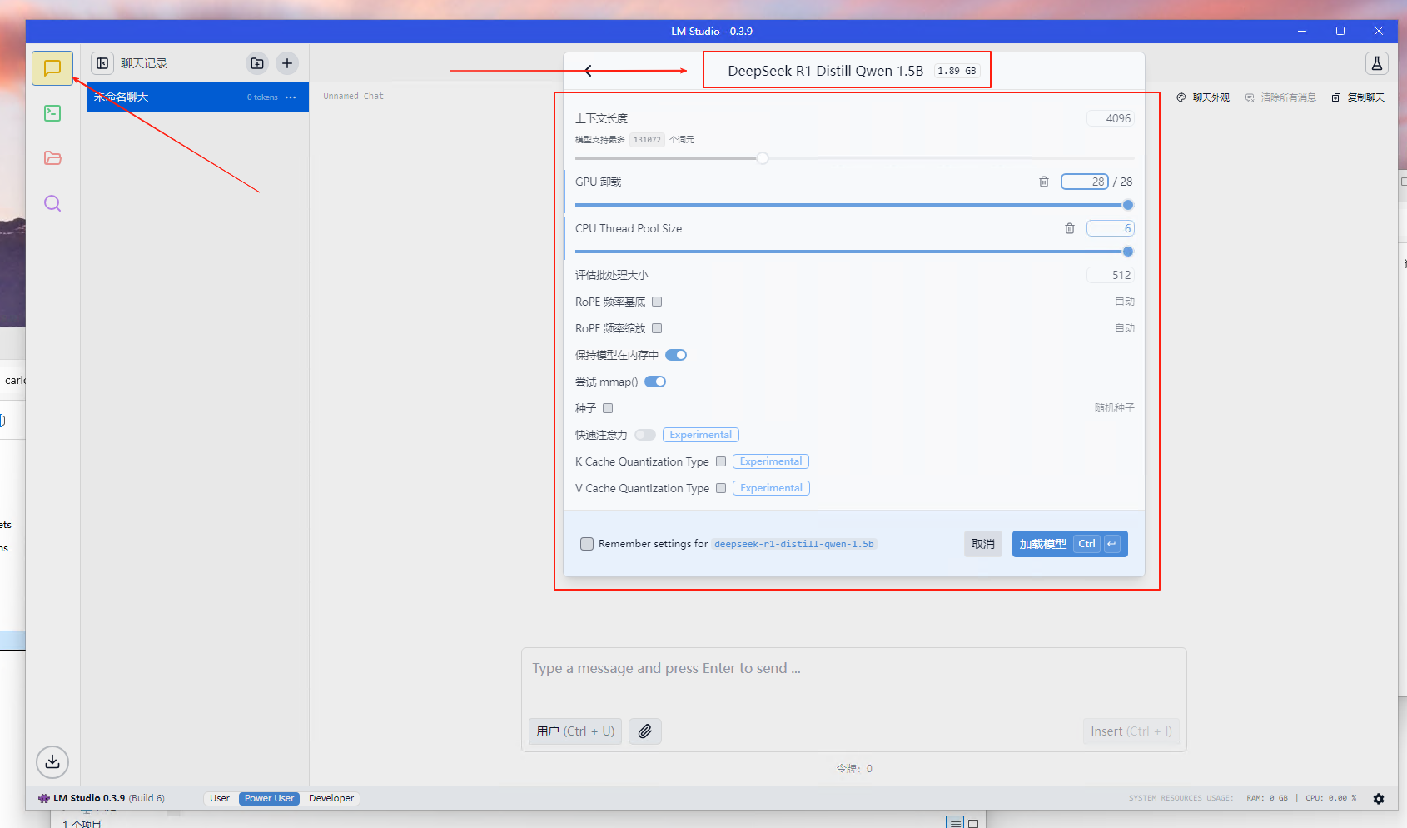Screen dimensions: 1407x828
Task: Go back with the arrow in the model dialog
Action: click(x=589, y=71)
